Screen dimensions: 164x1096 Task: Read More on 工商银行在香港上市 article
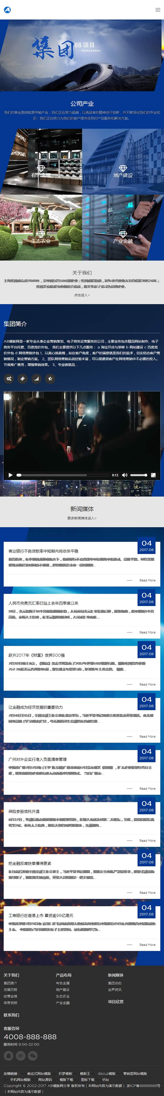(148, 944)
